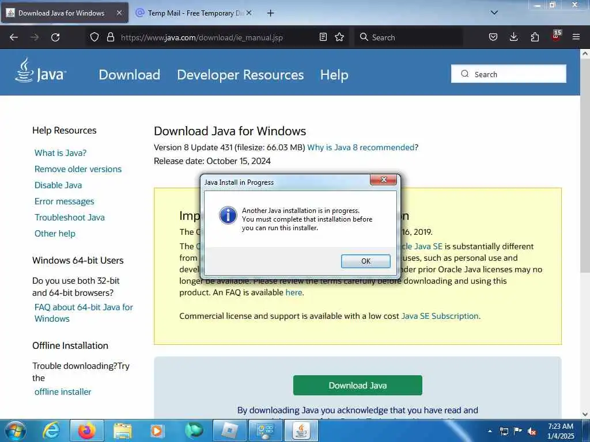Image resolution: width=590 pixels, height=442 pixels.
Task: Open the Control Panel taskbar icon
Action: pos(266,430)
